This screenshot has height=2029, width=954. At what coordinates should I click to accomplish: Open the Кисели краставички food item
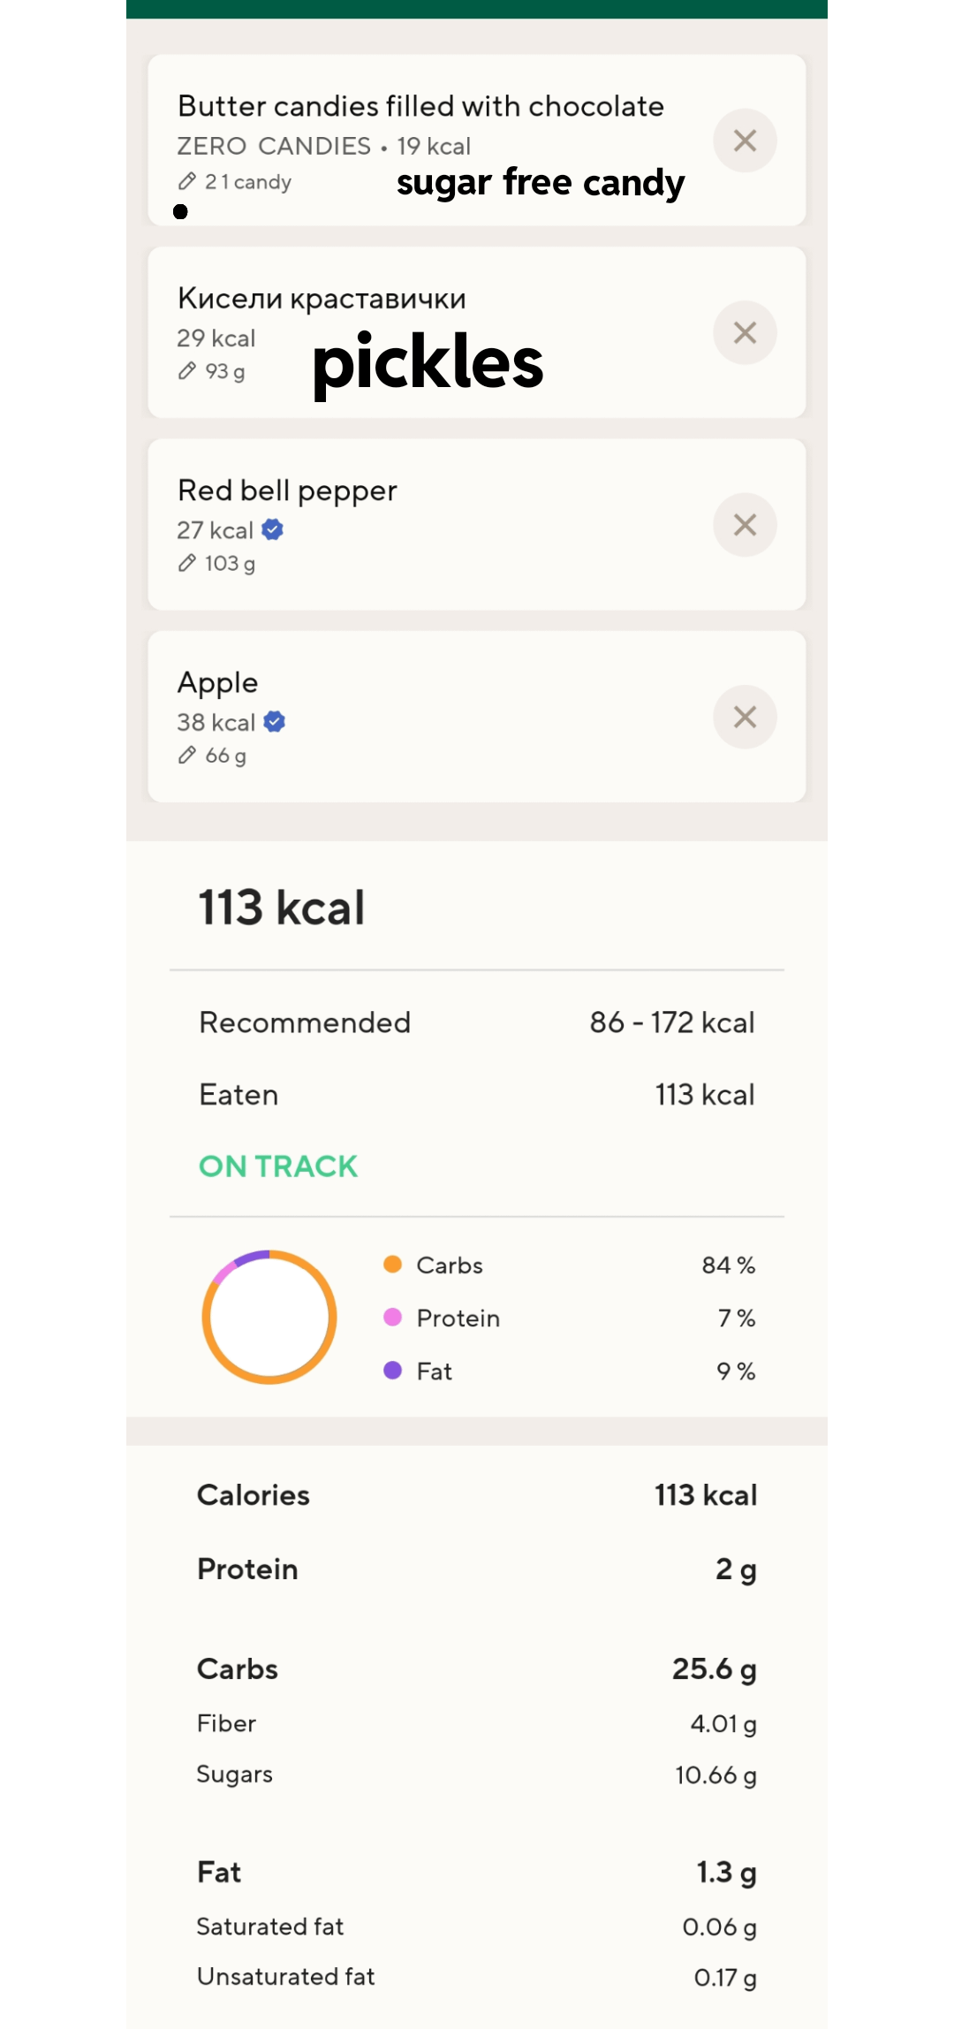tap(322, 299)
